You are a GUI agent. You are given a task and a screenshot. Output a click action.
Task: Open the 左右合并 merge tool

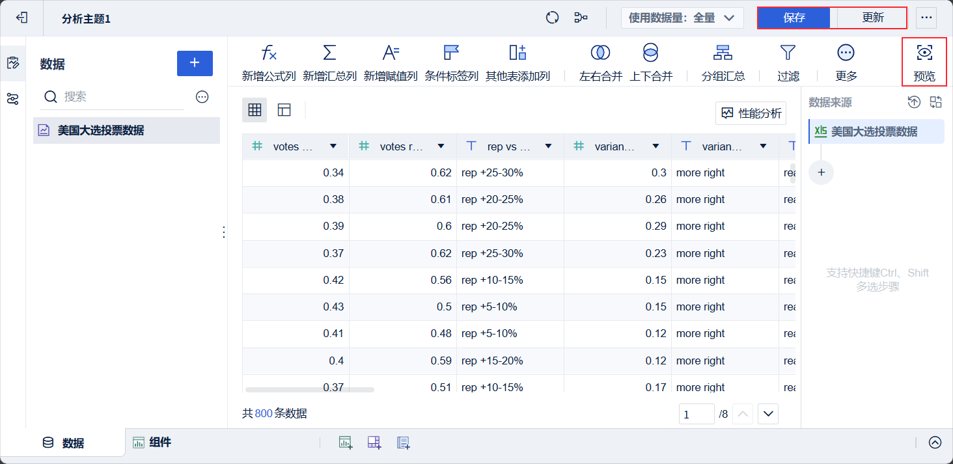pyautogui.click(x=600, y=53)
